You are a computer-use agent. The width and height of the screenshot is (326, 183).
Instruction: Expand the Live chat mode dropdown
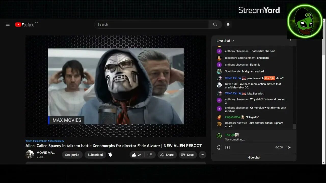pos(225,41)
